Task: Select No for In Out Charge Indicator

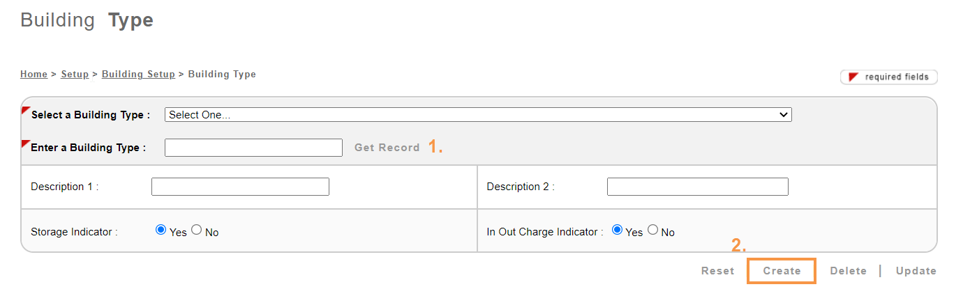Action: pos(652,230)
